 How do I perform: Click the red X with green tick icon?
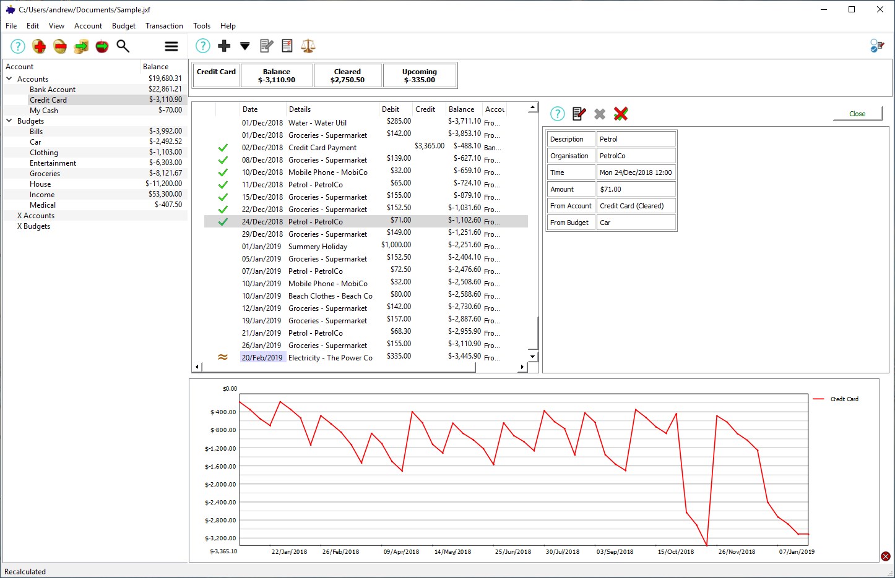point(621,114)
